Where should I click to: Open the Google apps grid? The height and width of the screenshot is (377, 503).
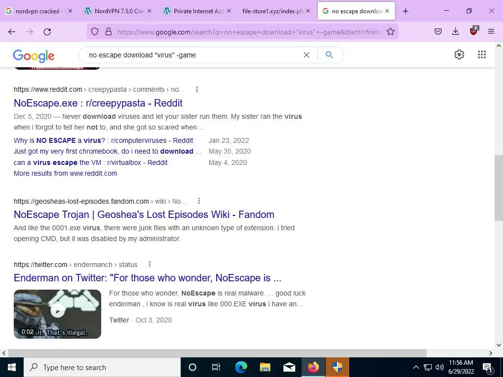pos(482,54)
